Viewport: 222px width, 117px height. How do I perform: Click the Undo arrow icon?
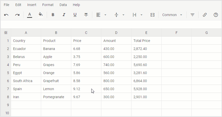tap(6, 15)
